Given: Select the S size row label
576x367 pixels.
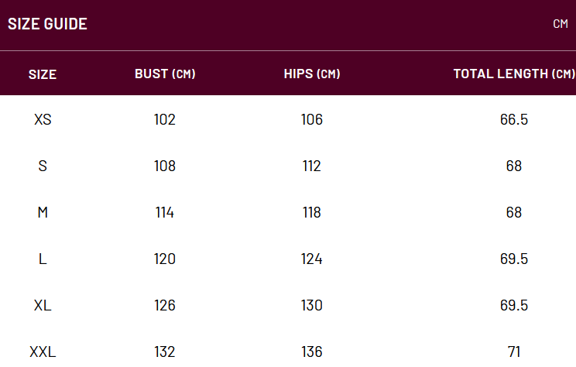Looking at the screenshot, I should tap(43, 166).
